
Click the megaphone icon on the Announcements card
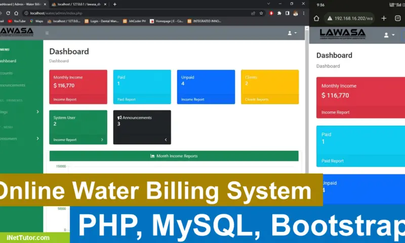click(x=119, y=117)
